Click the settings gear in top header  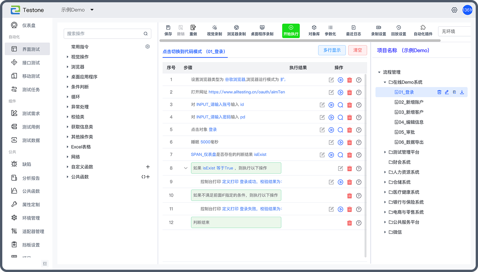coord(454,10)
